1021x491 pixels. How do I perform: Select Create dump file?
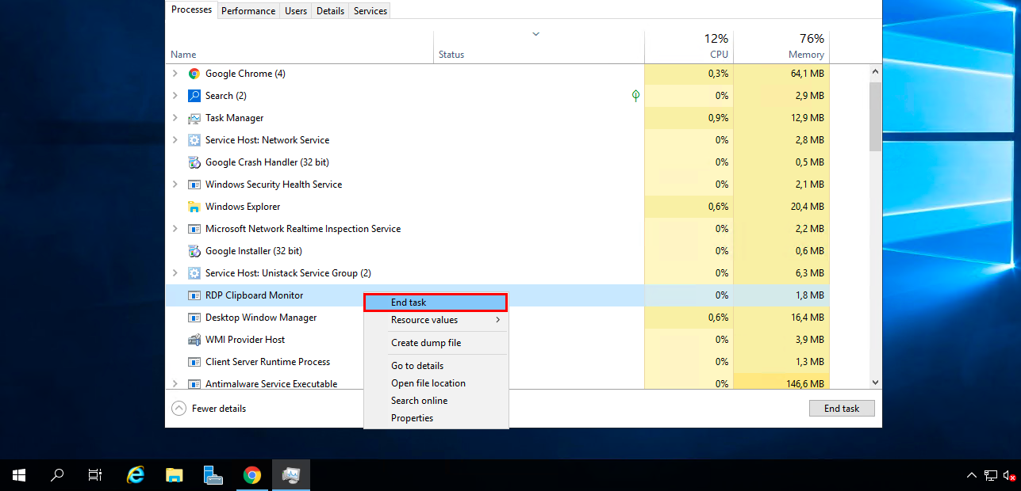coord(436,343)
